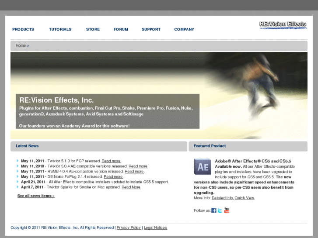318x238 pixels.
Task: Click the blue arrow bullet beside Twixtor 5.1.3
Action: click(17, 161)
